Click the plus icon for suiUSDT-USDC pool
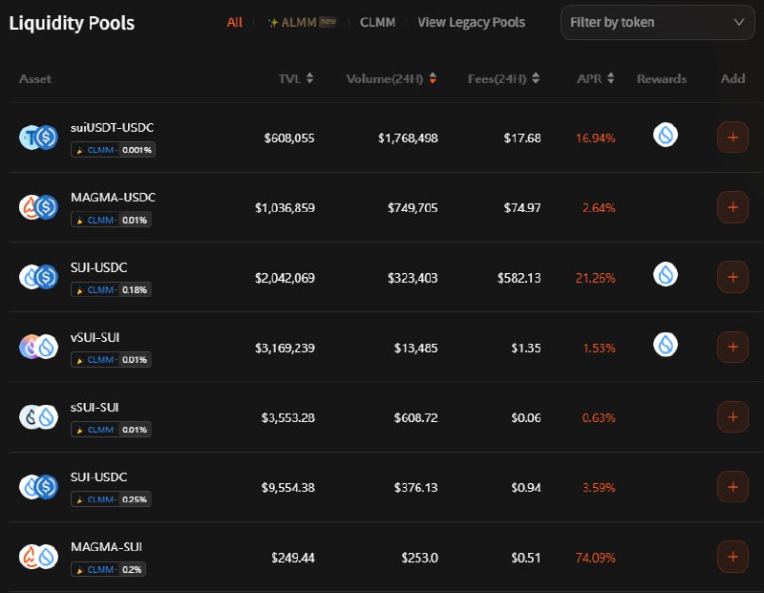The height and width of the screenshot is (593, 764). coord(732,138)
